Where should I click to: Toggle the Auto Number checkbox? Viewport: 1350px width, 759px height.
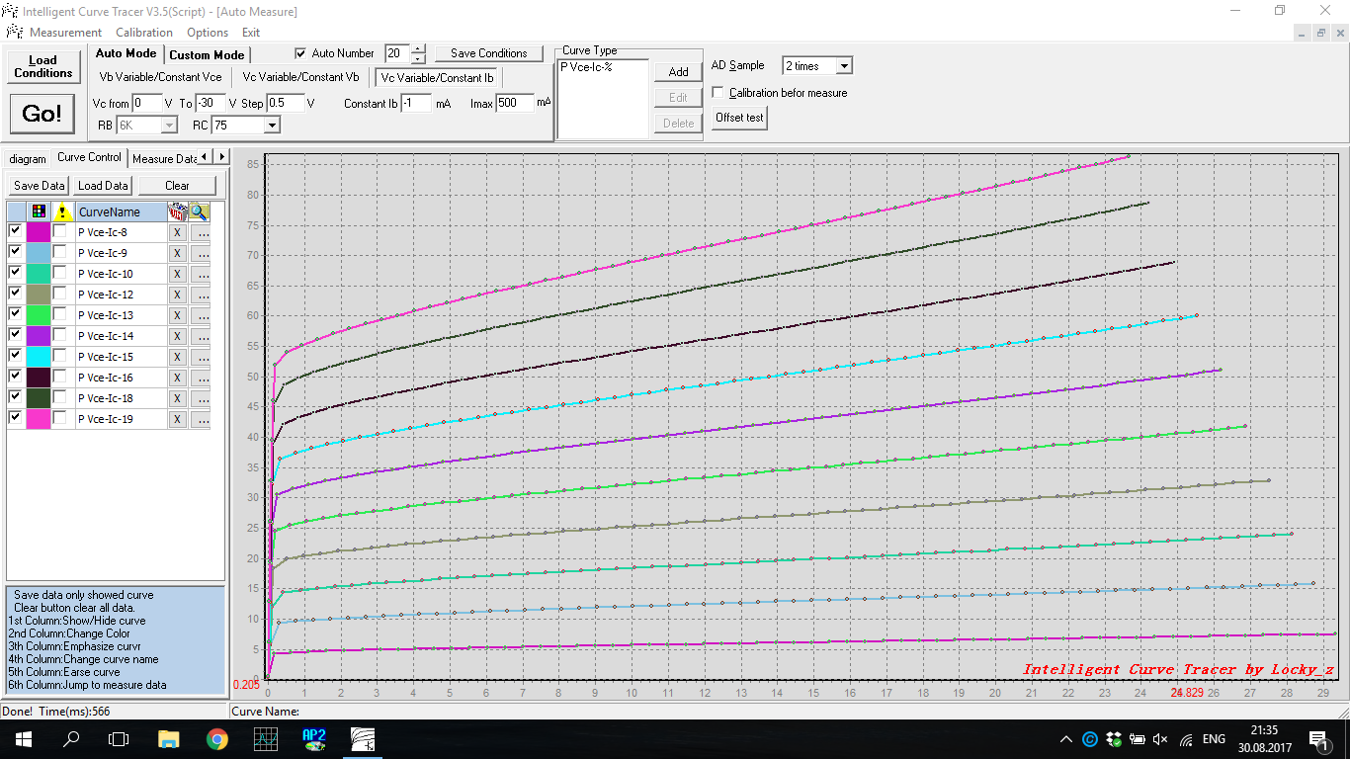(x=301, y=53)
